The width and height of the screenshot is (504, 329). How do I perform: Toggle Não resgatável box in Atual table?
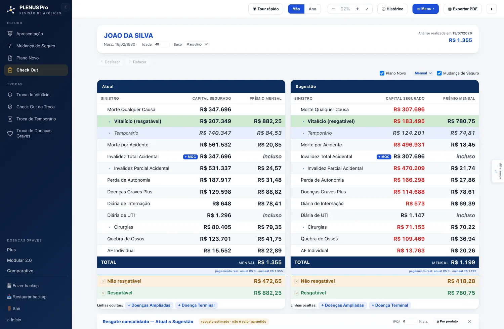click(103, 281)
